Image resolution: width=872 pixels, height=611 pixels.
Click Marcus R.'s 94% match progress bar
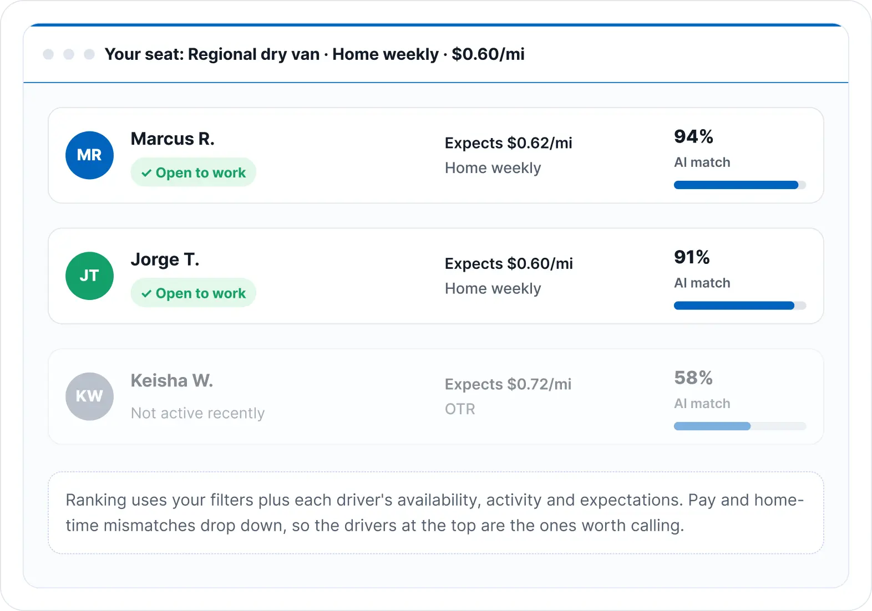tap(740, 185)
